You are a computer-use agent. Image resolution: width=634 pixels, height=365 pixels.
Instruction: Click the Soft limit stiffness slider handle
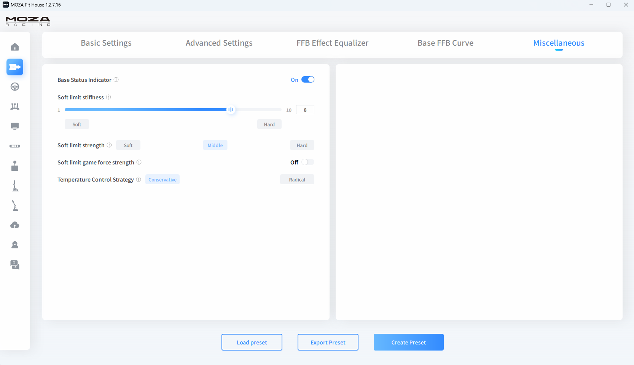[231, 110]
